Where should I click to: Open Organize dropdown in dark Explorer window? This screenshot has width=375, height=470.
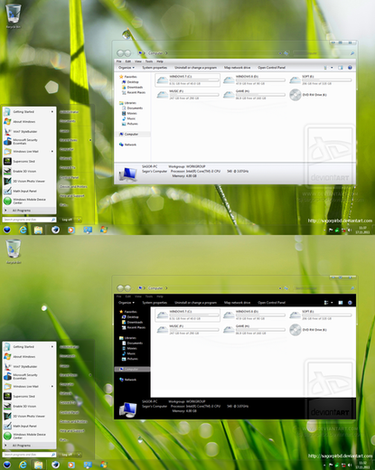[127, 303]
